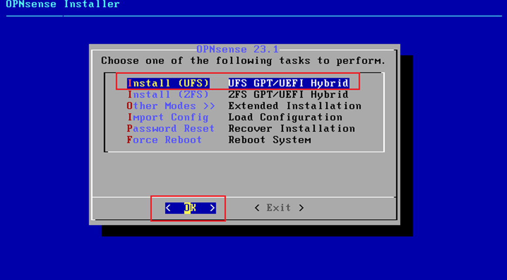The image size is (507, 280).
Task: Click the left angle bracket of OK
Action: click(x=168, y=208)
